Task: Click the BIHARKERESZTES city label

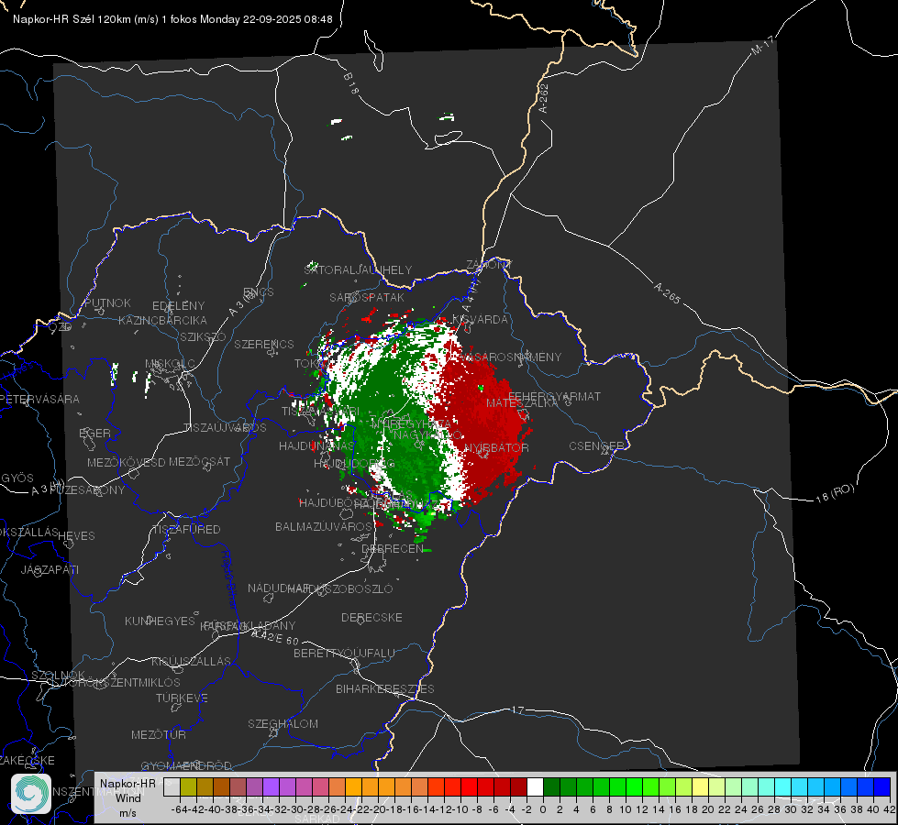Action: pos(385,688)
